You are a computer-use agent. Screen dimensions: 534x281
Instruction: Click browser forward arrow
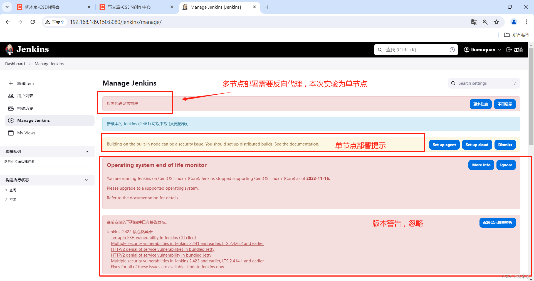pos(20,22)
